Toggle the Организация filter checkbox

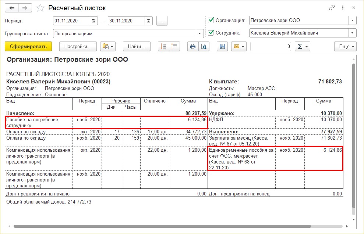click(211, 20)
